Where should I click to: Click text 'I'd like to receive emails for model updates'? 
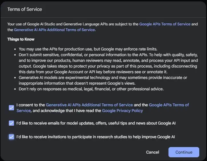[96, 123]
